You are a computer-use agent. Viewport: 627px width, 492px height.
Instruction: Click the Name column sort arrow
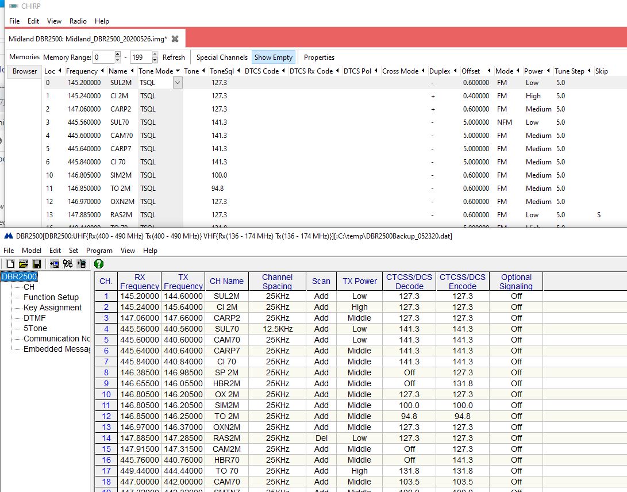tap(132, 71)
